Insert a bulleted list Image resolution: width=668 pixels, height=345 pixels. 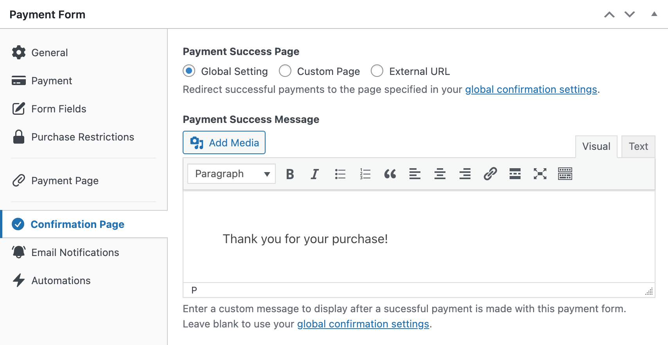pyautogui.click(x=340, y=174)
